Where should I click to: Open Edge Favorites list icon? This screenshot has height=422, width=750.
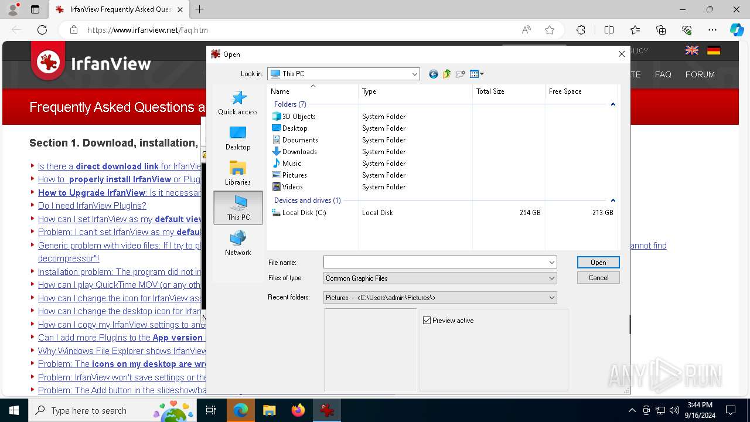(635, 30)
